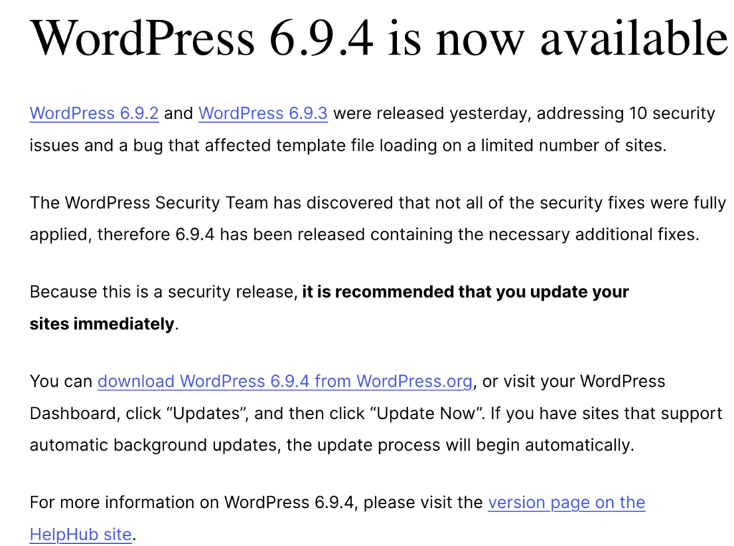Viewport: 734px width, 546px height.
Task: Click the text "Because this is a security release"
Action: coord(163,292)
